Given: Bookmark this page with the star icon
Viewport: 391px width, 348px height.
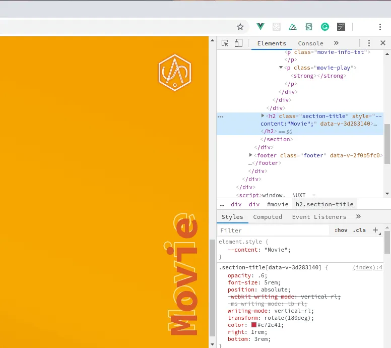Looking at the screenshot, I should click(x=240, y=27).
